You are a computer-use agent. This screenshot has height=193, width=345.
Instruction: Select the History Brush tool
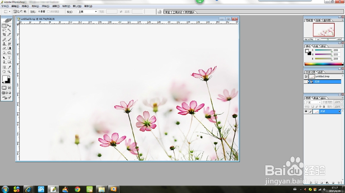[9, 44]
